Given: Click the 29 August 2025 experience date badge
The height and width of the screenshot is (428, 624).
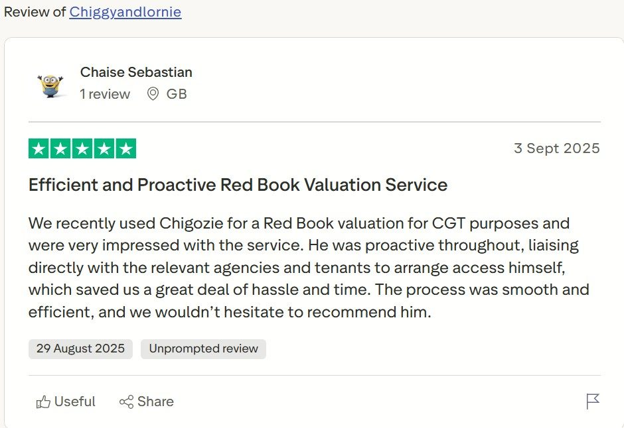Looking at the screenshot, I should [x=80, y=348].
